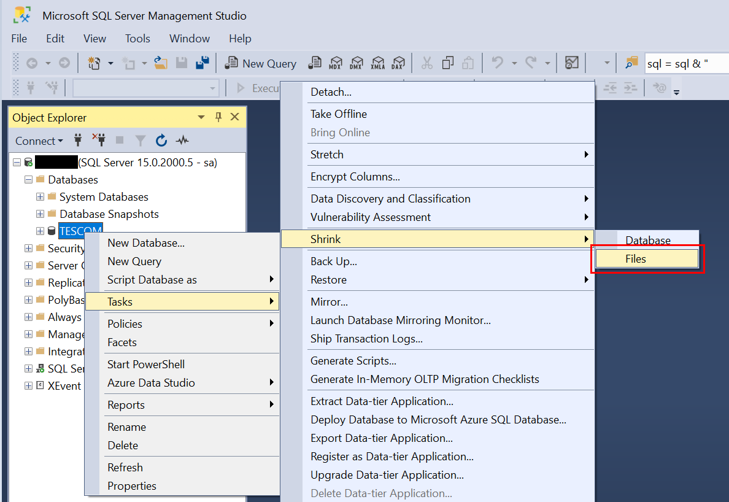Click the Filter funnel in Object Explorer
Viewport: 729px width, 502px height.
tap(140, 141)
